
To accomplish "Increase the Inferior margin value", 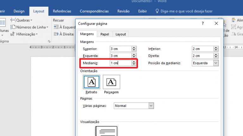I will (216, 48).
